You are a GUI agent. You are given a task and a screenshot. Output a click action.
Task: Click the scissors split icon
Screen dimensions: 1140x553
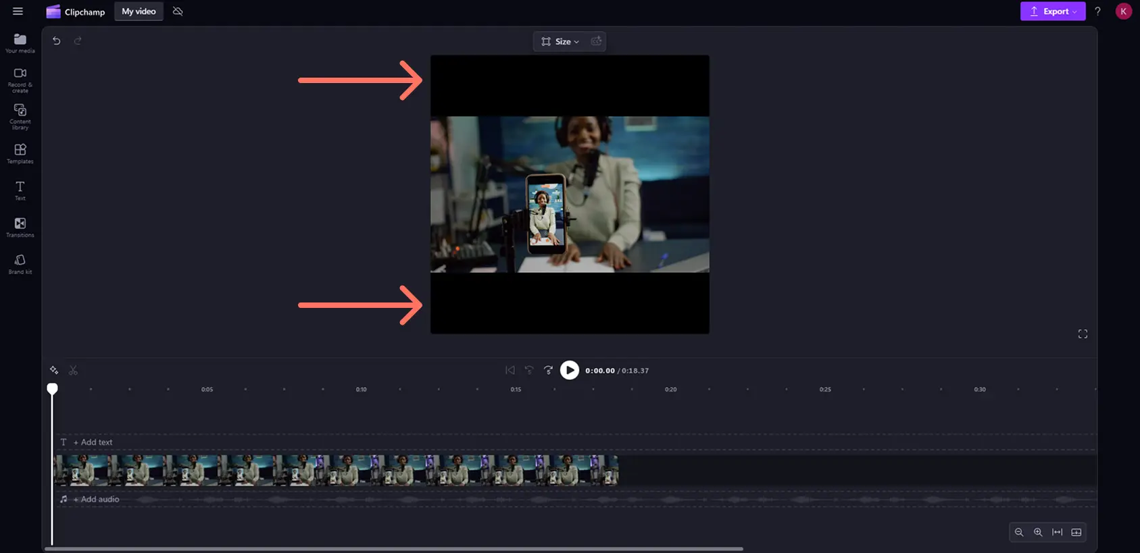pyautogui.click(x=73, y=370)
